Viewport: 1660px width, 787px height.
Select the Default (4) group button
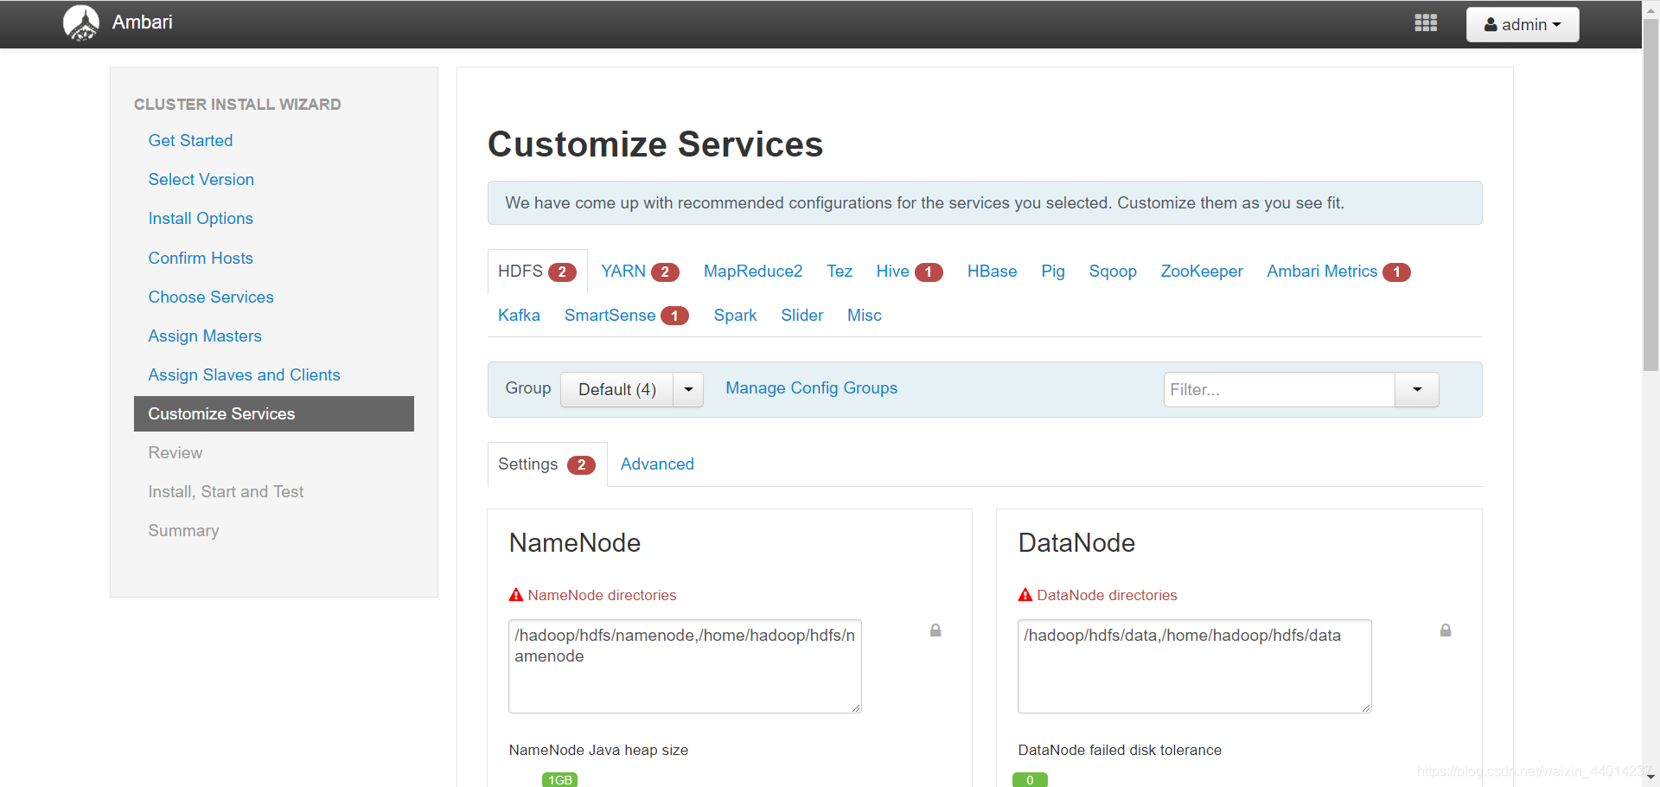click(x=617, y=390)
